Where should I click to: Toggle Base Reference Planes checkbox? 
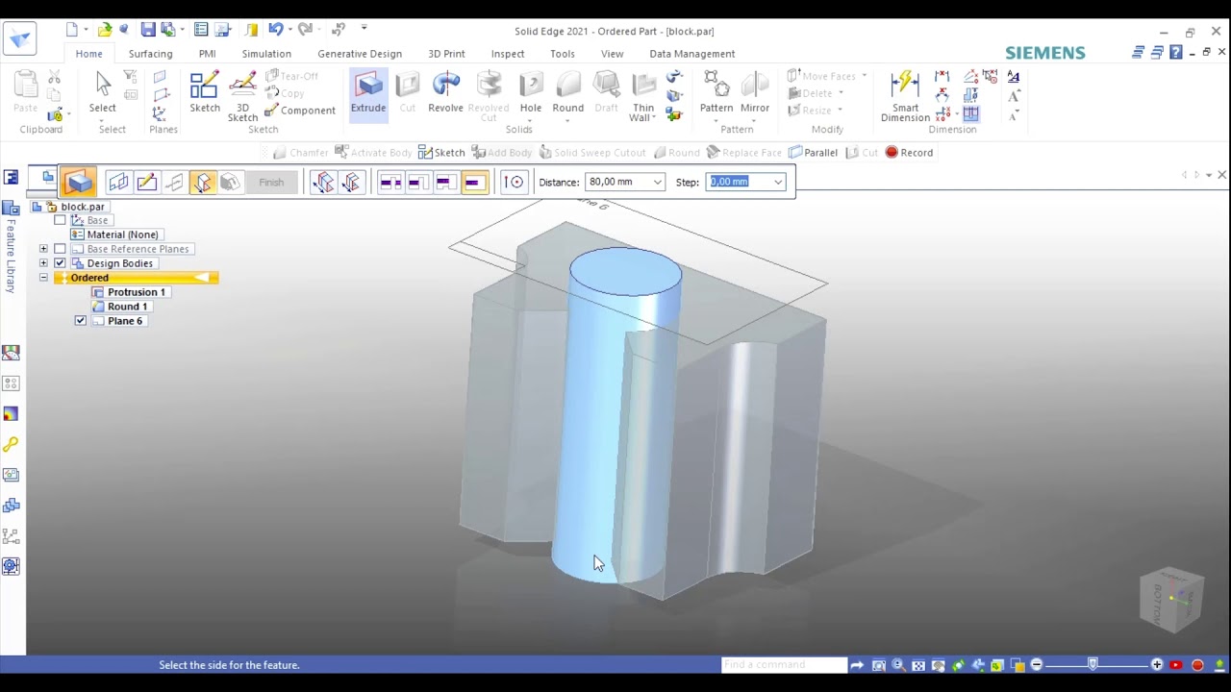click(60, 249)
